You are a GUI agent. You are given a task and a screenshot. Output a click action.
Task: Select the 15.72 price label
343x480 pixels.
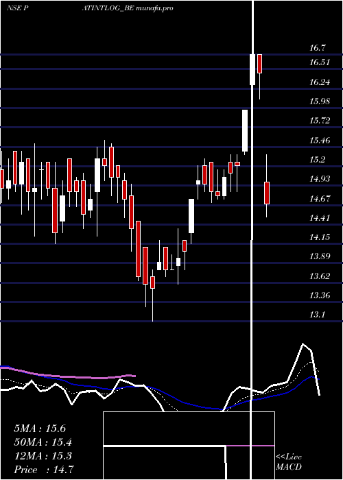coord(320,121)
